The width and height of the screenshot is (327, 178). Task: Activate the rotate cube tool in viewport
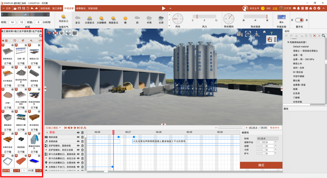point(62,33)
